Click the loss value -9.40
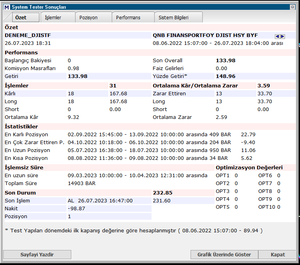The height and width of the screenshot is (265, 300). tap(248, 143)
